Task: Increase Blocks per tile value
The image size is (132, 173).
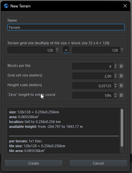Action: (x=115, y=65)
